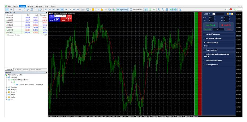The width and height of the screenshot is (247, 122).
Task: Zoom in on the chart
Action: click(159, 9)
